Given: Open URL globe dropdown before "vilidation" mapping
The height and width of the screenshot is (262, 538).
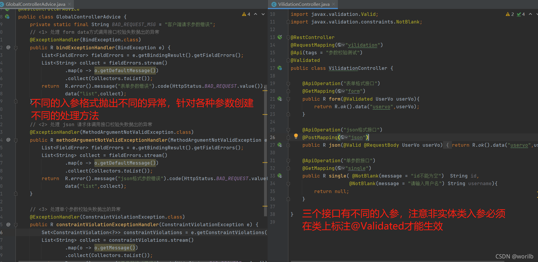Looking at the screenshot, I should point(341,45).
